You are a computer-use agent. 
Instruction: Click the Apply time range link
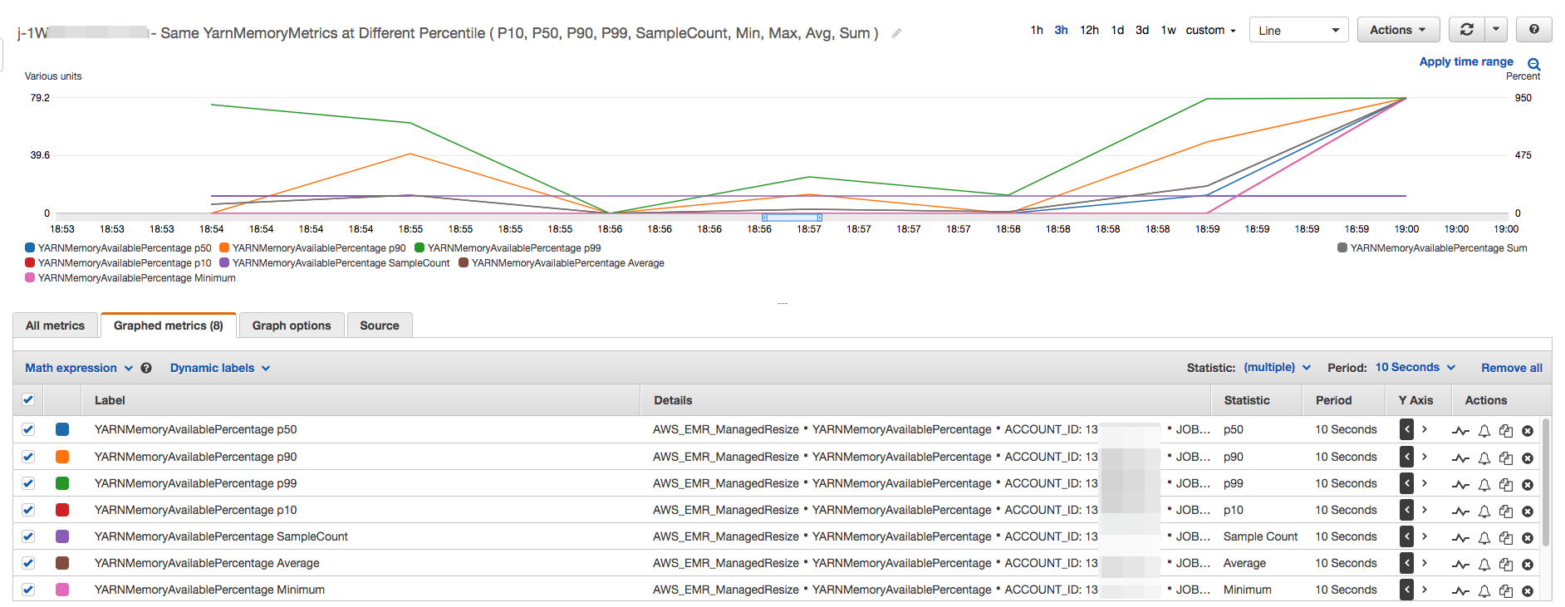[1465, 61]
